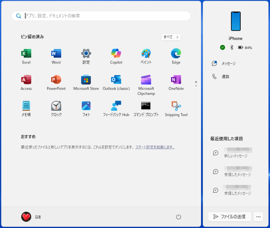Launch フィードバック Hub
Image resolution: width=270 pixels, height=228 pixels.
coord(116,109)
